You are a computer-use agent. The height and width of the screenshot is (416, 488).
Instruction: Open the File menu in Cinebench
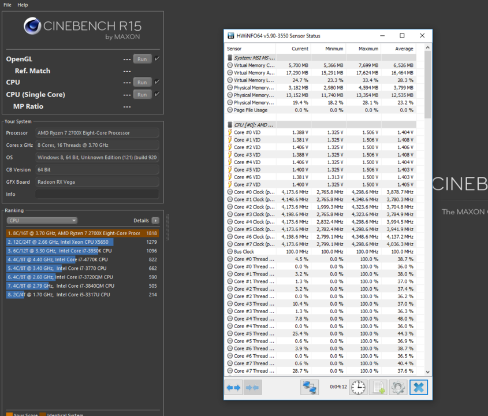(8, 5)
